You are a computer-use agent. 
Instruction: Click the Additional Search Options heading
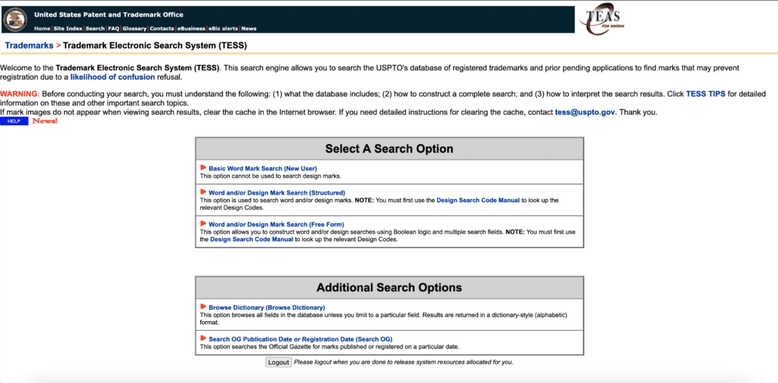[389, 287]
